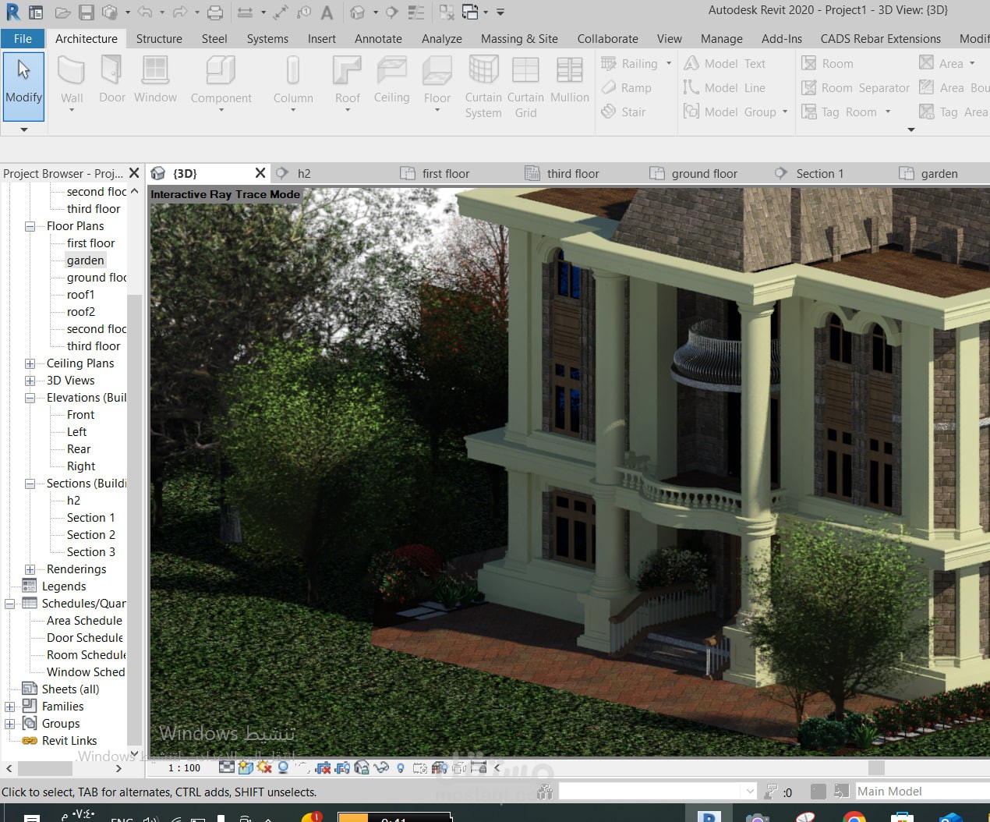Select the Door tool
990x822 pixels.
click(x=112, y=80)
